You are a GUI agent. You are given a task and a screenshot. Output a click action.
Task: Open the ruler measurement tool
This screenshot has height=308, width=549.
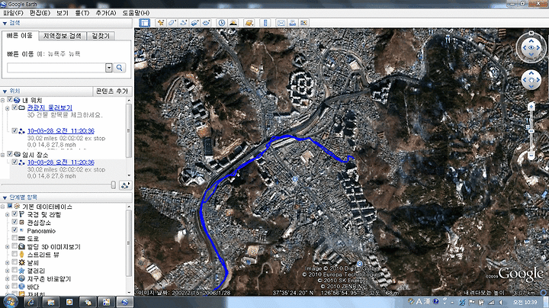pyautogui.click(x=265, y=23)
